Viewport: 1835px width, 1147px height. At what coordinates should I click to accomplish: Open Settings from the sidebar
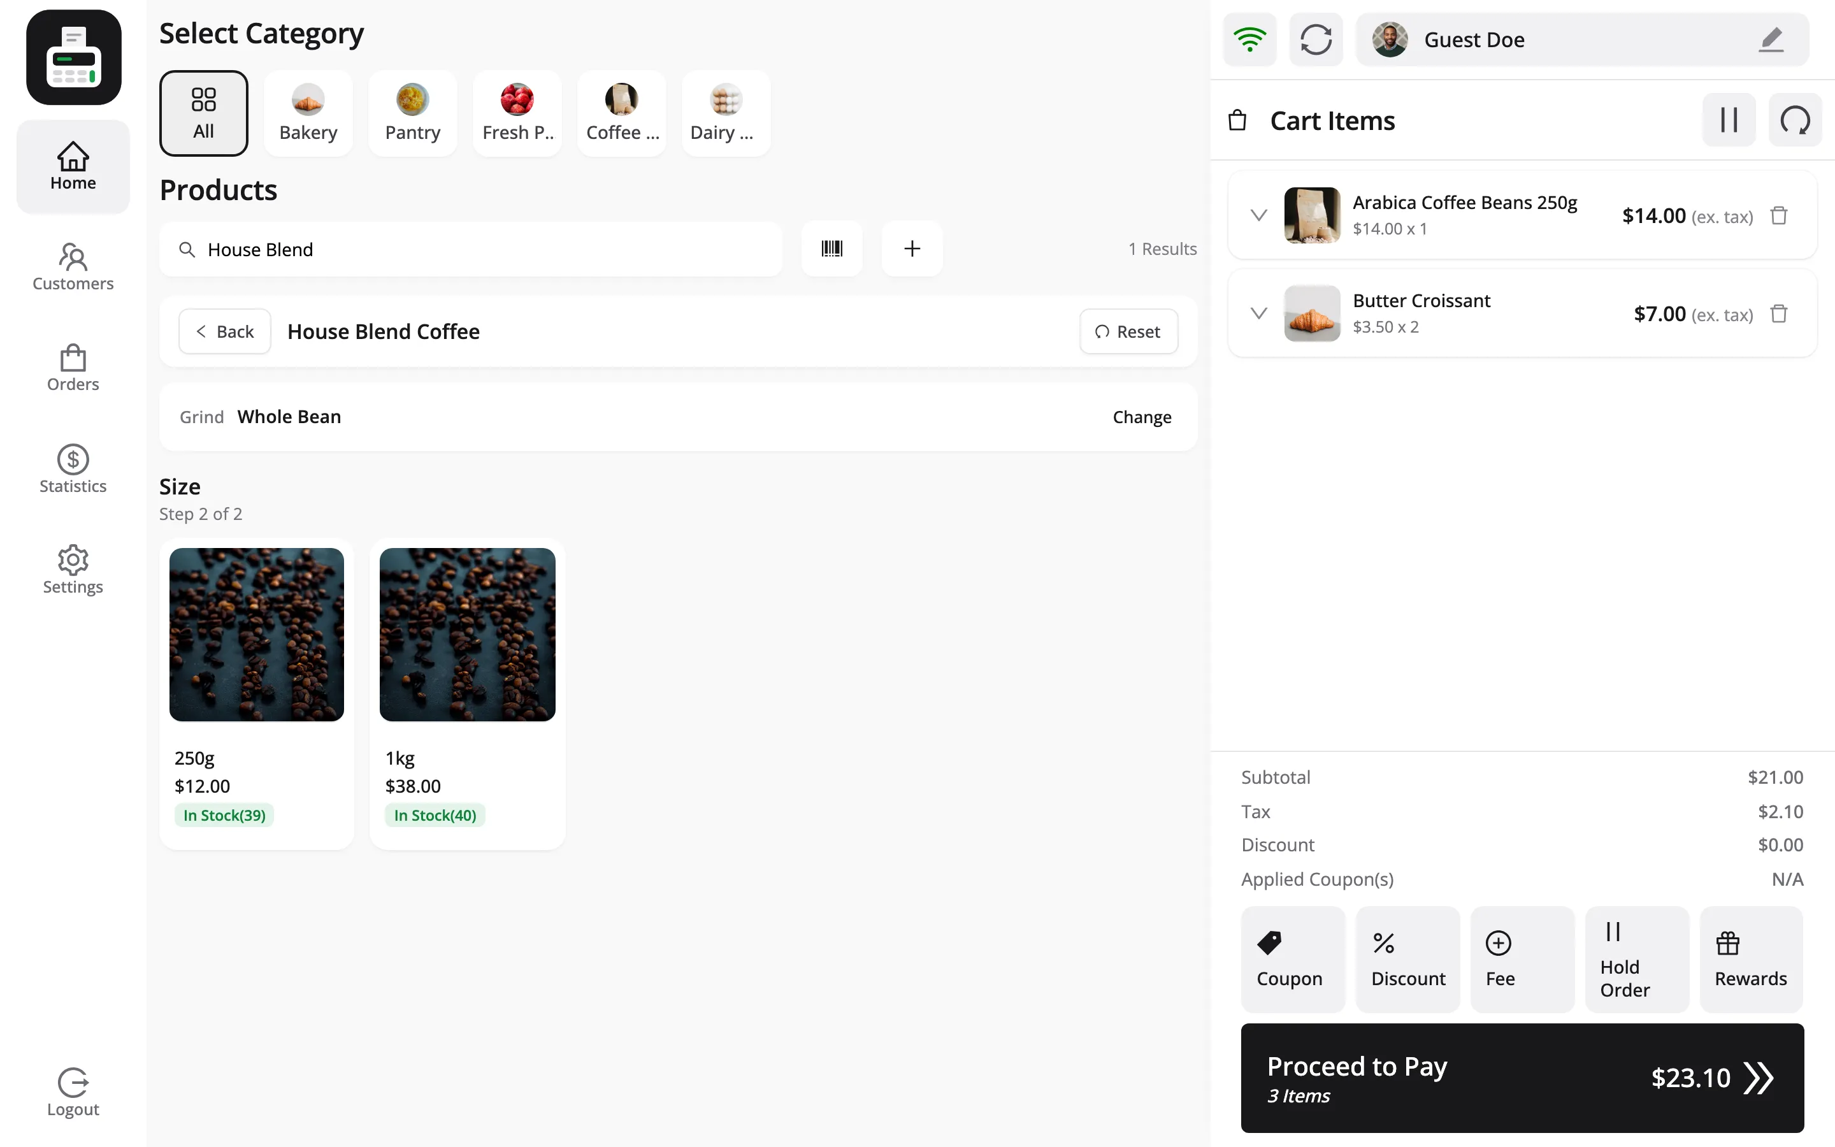pos(73,570)
